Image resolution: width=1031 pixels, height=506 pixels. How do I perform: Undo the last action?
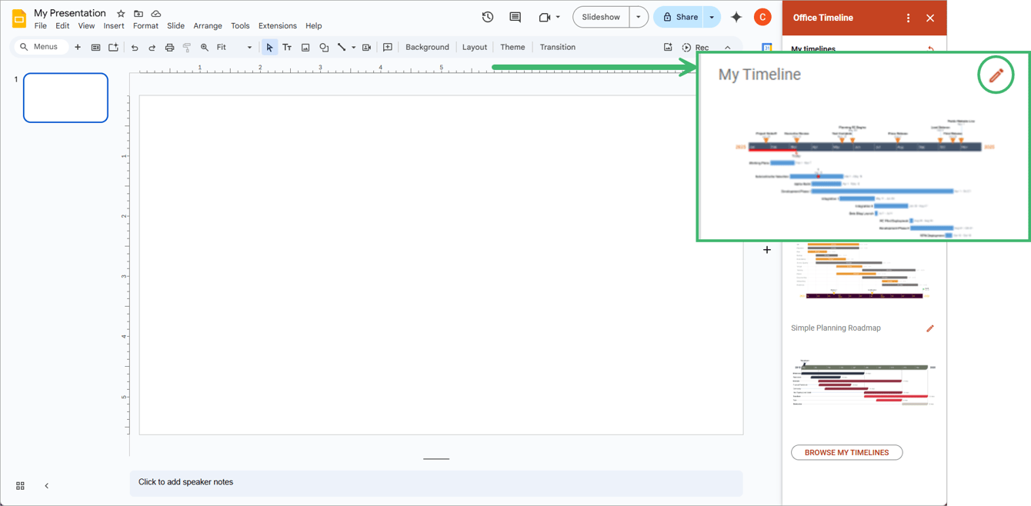[133, 47]
